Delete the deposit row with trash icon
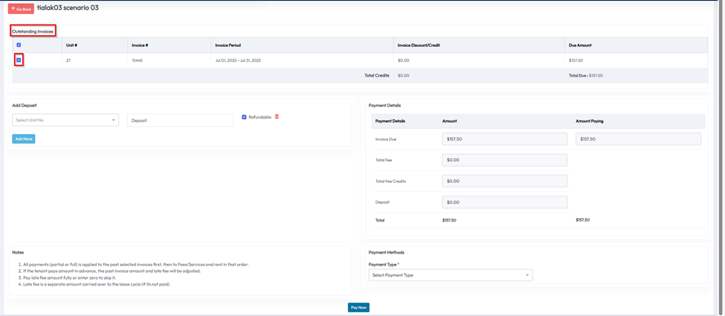The height and width of the screenshot is (316, 725). tap(277, 117)
